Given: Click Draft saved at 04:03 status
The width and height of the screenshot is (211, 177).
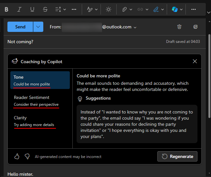Looking at the screenshot, I should point(183,42).
